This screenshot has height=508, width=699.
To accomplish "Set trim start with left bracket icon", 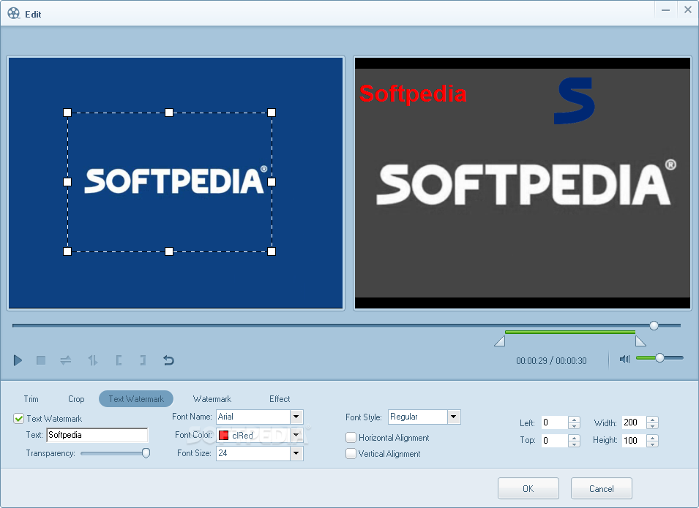I will point(119,360).
